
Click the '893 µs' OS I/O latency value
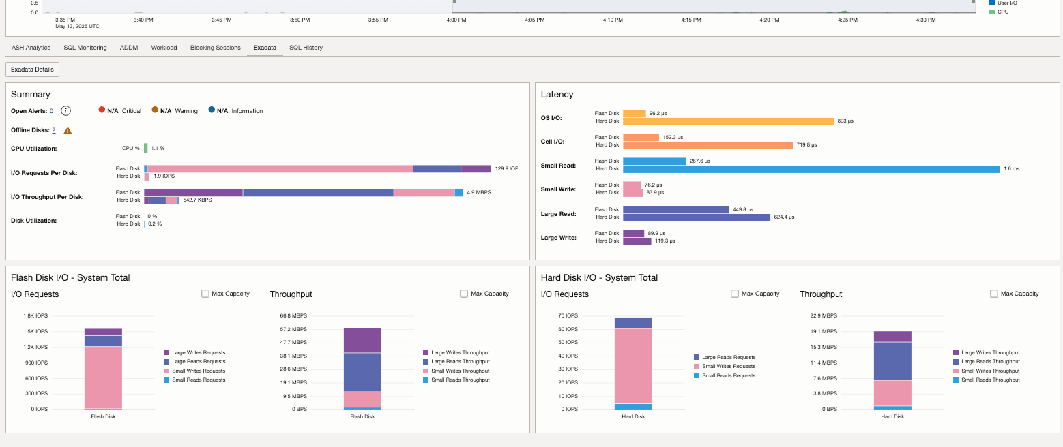[845, 121]
